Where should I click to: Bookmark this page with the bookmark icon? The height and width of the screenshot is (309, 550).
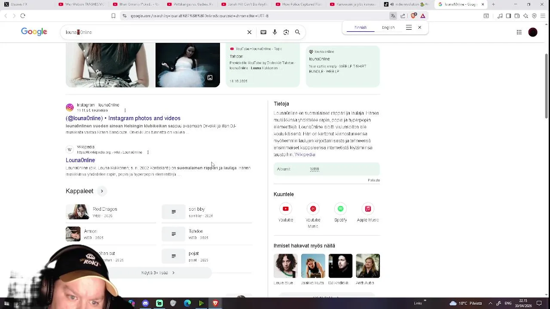pos(113,16)
